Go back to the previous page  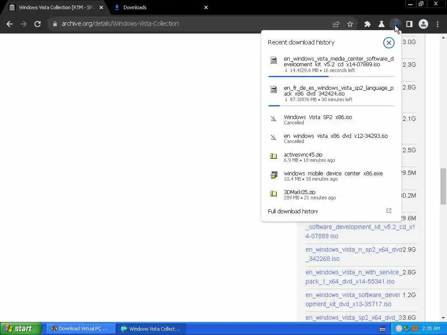10,24
